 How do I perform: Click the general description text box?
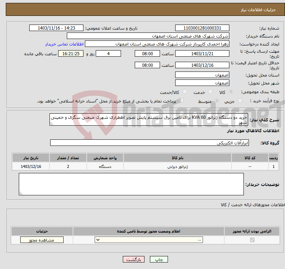(148, 120)
